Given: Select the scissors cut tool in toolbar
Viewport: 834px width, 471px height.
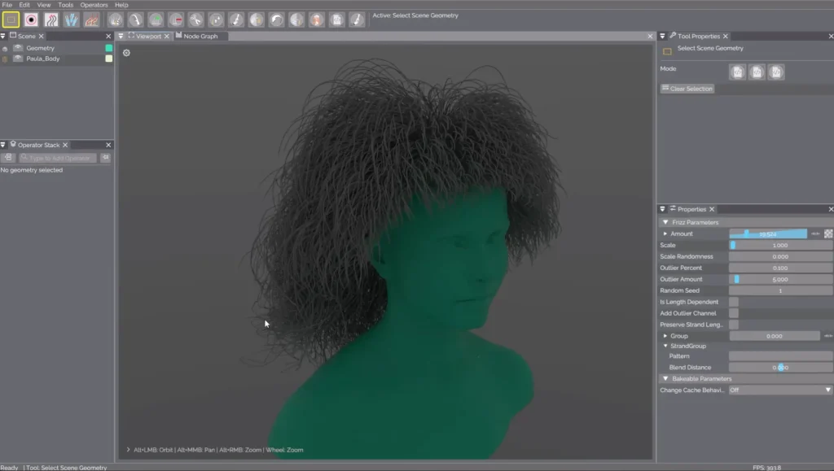Looking at the screenshot, I should point(196,20).
